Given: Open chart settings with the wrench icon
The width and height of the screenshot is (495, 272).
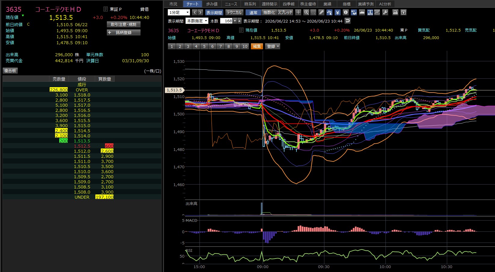Looking at the screenshot, I should [385, 12].
